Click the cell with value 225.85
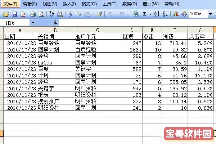 (x=175, y=82)
